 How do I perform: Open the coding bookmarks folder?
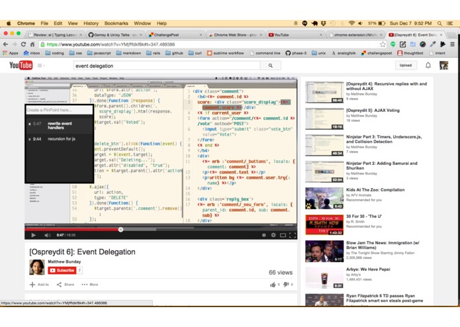click(54, 53)
